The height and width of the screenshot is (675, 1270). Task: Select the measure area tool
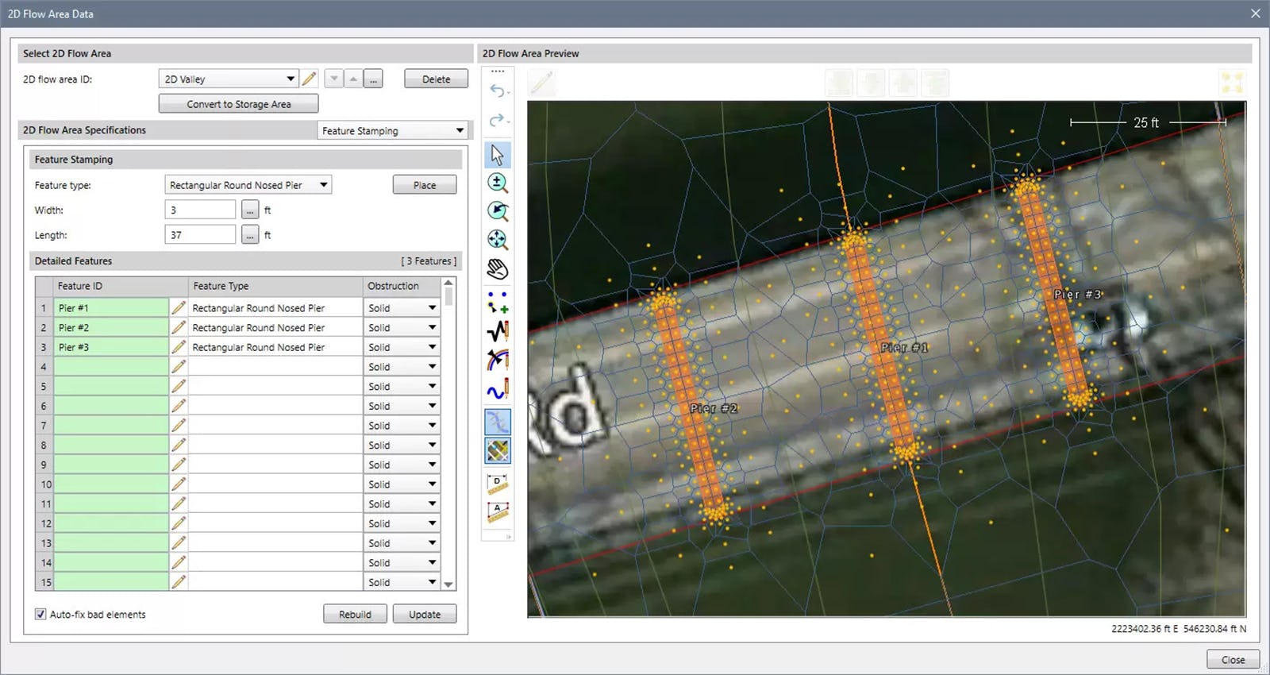497,512
